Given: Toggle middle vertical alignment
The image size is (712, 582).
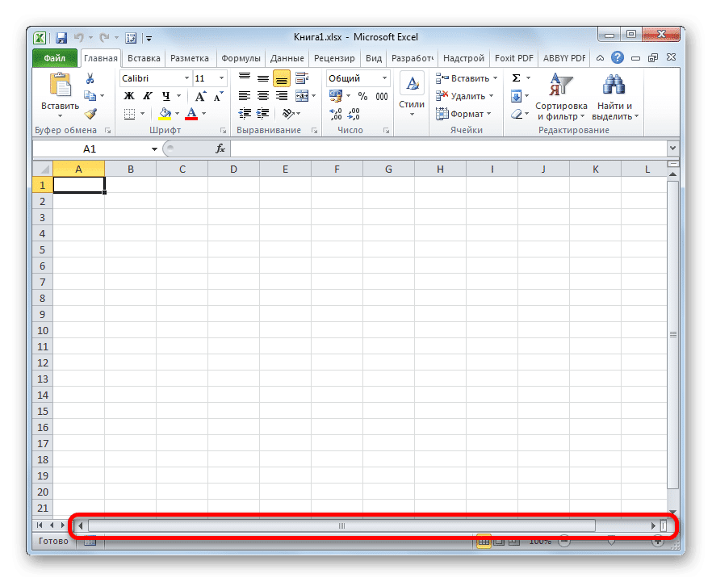Looking at the screenshot, I should [x=263, y=78].
